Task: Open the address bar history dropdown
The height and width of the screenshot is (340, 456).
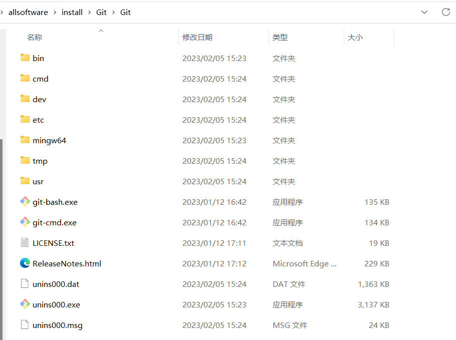Action: coord(424,12)
